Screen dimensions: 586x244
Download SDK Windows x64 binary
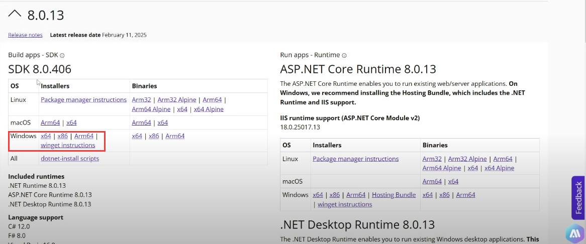(x=137, y=136)
